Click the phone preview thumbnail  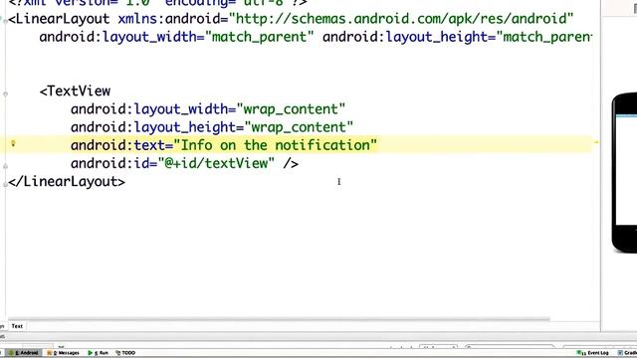click(624, 172)
